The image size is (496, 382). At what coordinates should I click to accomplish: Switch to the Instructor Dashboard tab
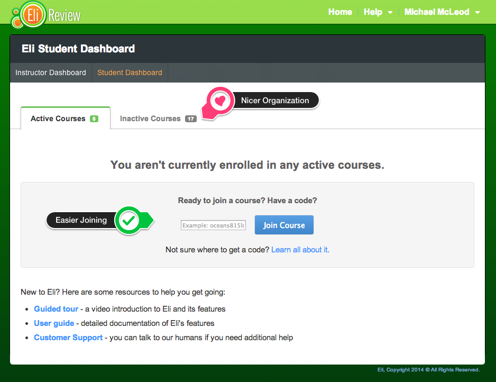click(51, 72)
